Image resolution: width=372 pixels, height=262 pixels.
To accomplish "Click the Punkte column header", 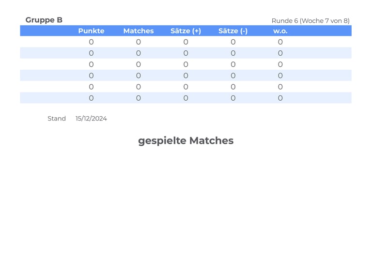I will coord(91,31).
